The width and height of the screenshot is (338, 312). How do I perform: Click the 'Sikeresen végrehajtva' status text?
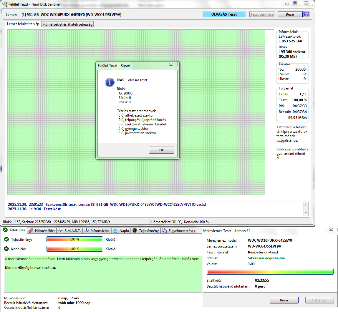click(266, 258)
